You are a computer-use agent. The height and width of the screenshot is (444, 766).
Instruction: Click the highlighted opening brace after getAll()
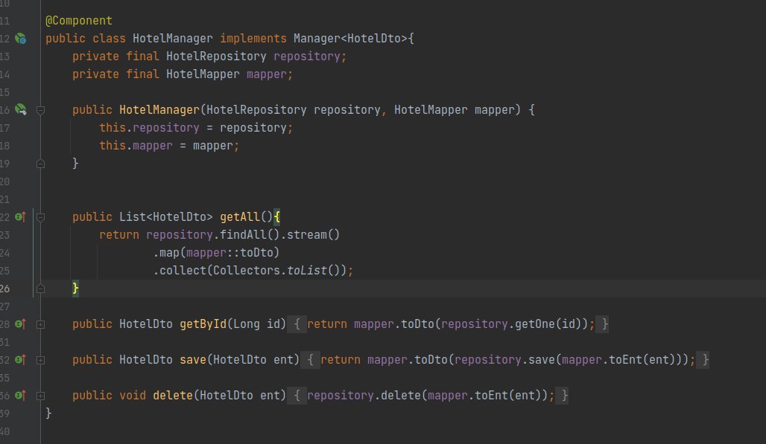click(x=277, y=217)
